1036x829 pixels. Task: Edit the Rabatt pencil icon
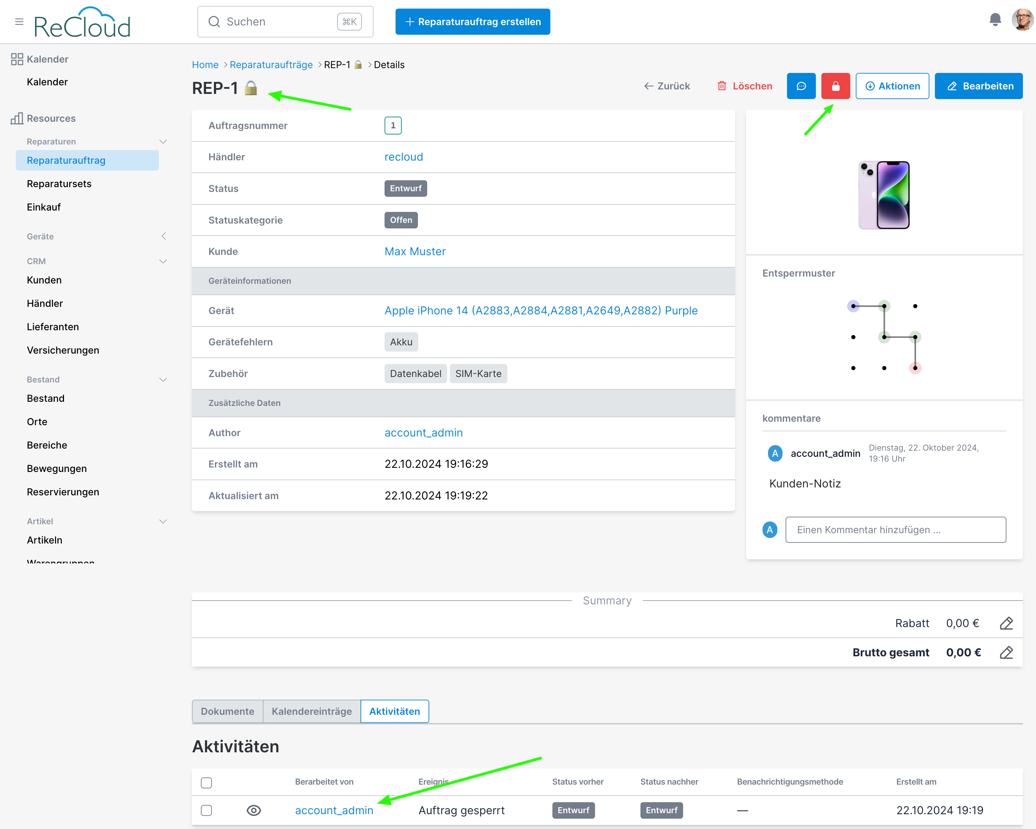point(1006,623)
